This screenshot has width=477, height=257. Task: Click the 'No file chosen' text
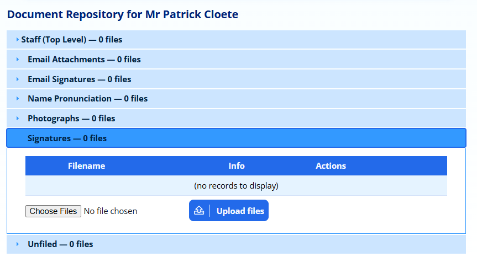[111, 211]
